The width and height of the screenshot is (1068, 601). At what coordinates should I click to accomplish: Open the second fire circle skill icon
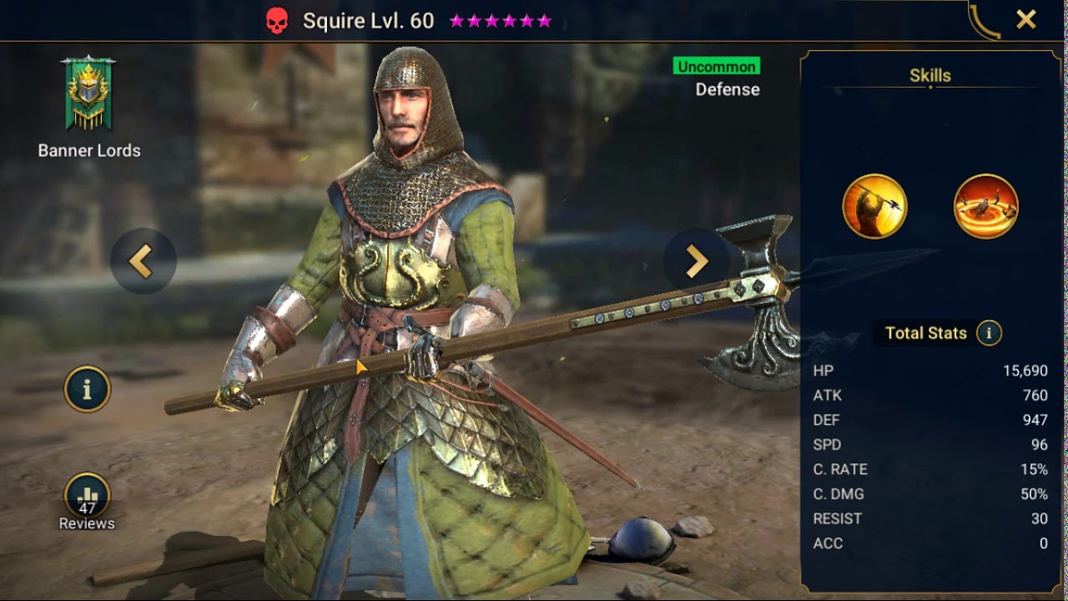(986, 206)
